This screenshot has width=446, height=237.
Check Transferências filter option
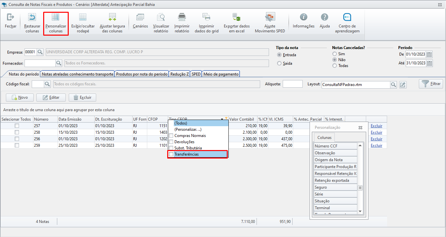(171, 154)
